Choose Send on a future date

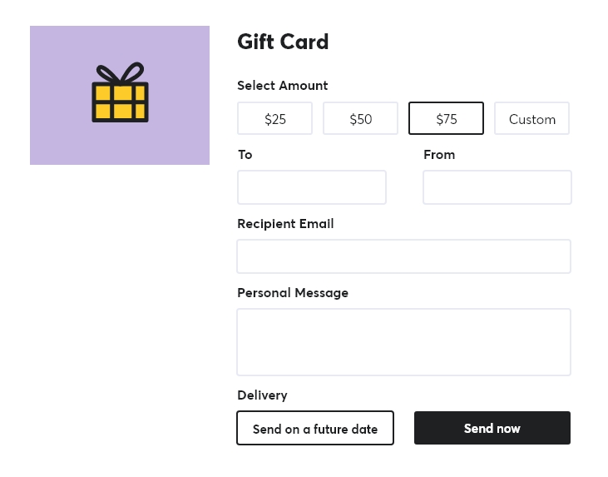pos(314,428)
